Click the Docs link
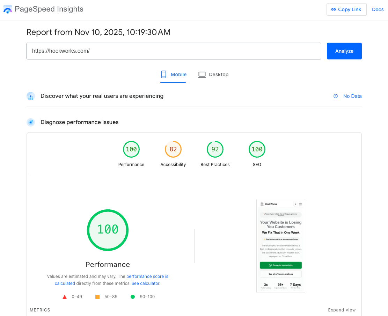This screenshot has height=316, width=388. coord(378,9)
